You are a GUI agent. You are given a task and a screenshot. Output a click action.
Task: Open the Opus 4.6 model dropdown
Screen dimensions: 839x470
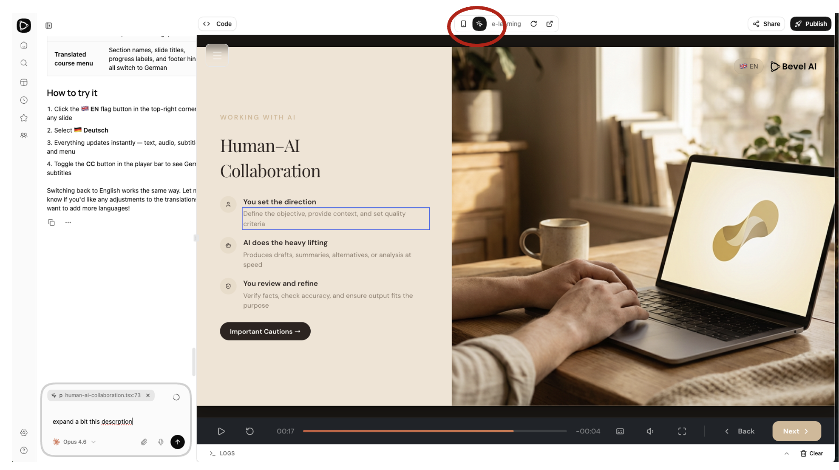[75, 442]
